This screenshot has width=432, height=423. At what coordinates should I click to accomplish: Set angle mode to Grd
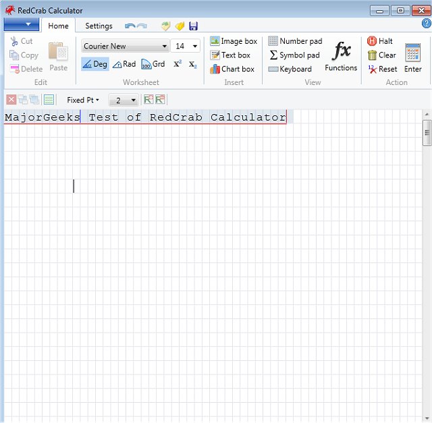coord(153,64)
